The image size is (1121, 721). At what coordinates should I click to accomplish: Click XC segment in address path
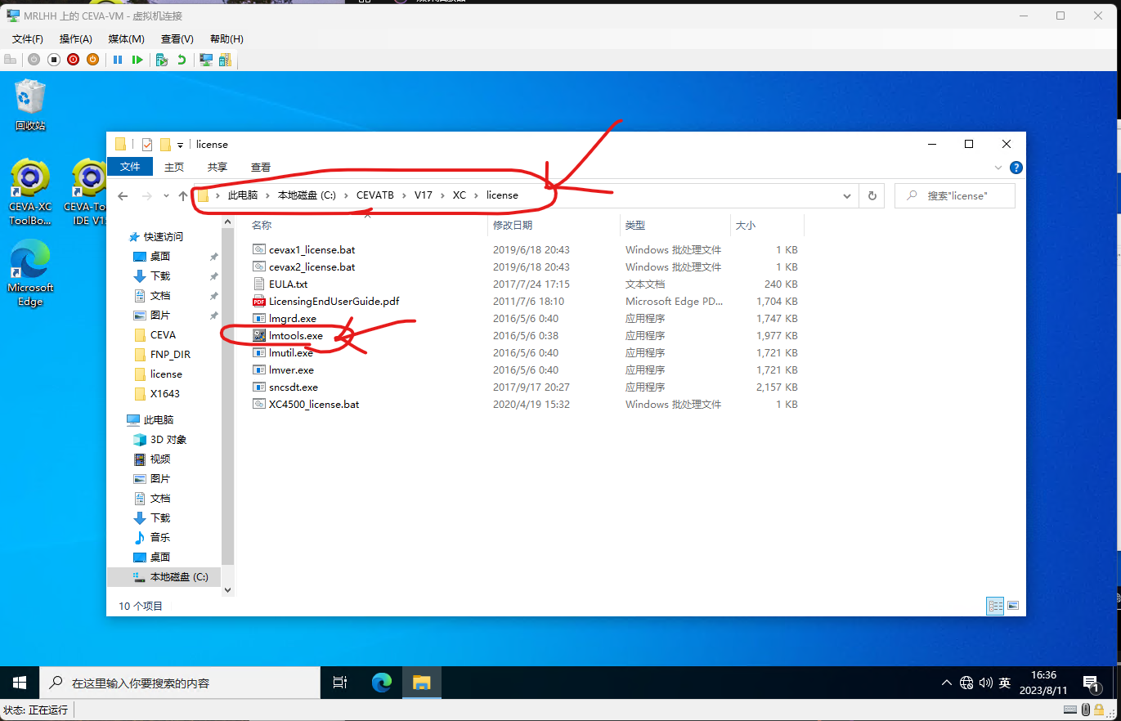pyautogui.click(x=459, y=196)
